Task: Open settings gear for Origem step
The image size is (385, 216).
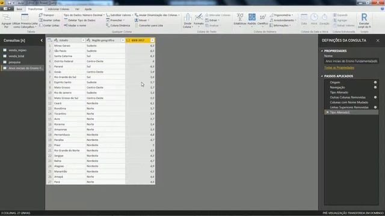Action: coord(375,82)
